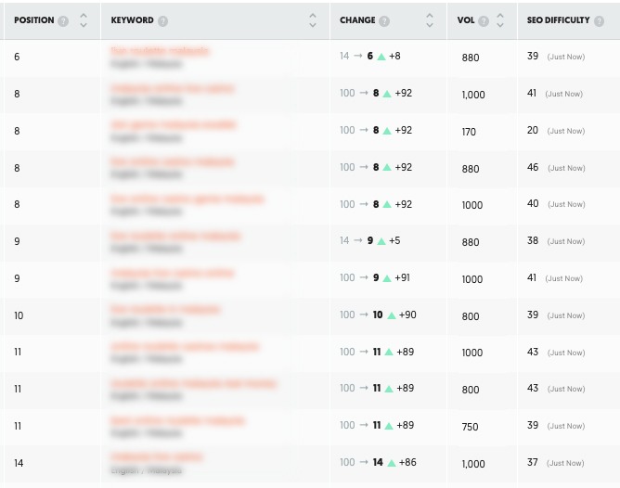Click the green up triangle in the 170 volume row
Viewport: 620px width, 488px height.
pos(387,131)
